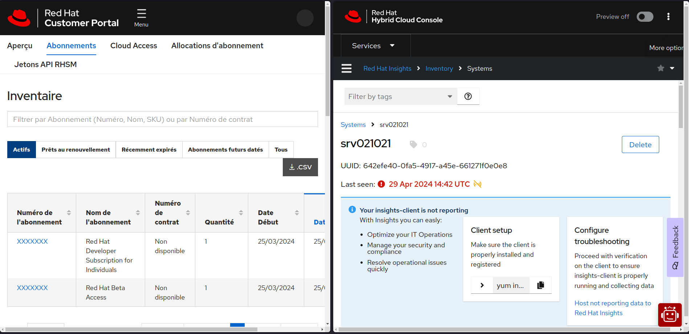Open the Inventory breadcrumb link
The height and width of the screenshot is (334, 689).
[x=439, y=69]
